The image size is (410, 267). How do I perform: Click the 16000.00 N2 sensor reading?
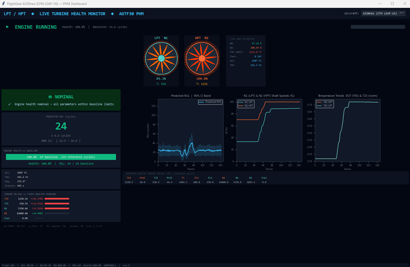point(22,213)
